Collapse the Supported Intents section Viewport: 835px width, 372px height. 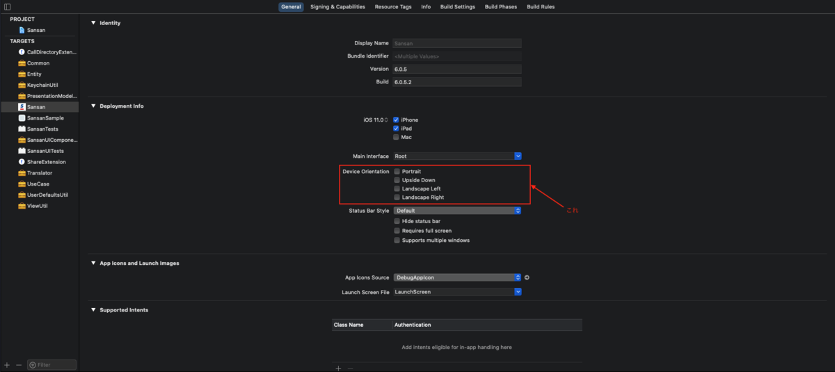(93, 310)
